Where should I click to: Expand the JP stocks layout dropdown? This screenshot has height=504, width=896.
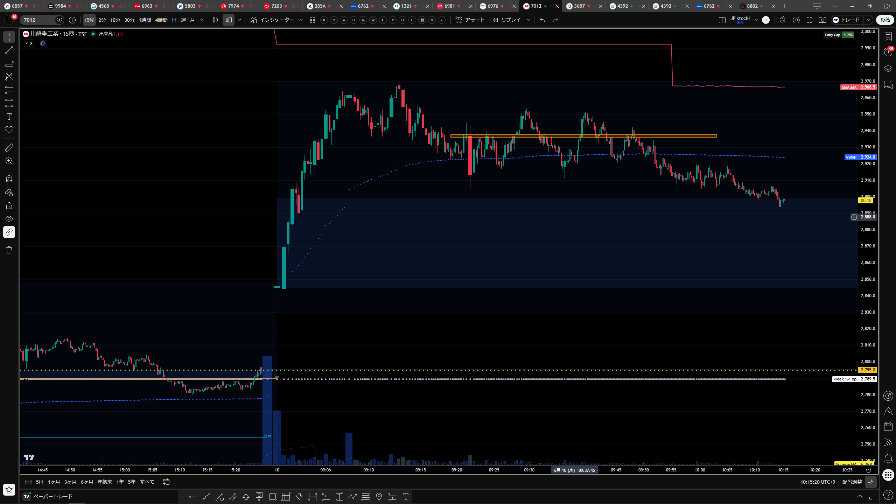[x=757, y=20]
